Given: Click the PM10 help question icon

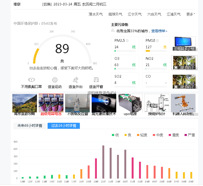Looking at the screenshot, I should [x=157, y=41].
